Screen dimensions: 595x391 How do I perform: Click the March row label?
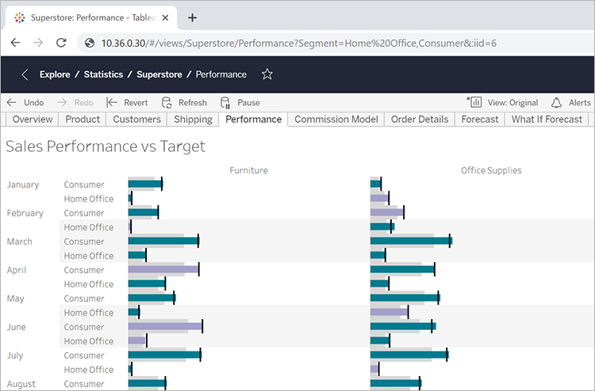pyautogui.click(x=19, y=241)
